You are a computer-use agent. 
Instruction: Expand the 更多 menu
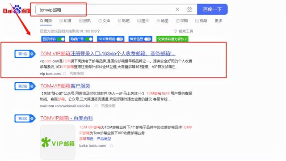coord(219,21)
